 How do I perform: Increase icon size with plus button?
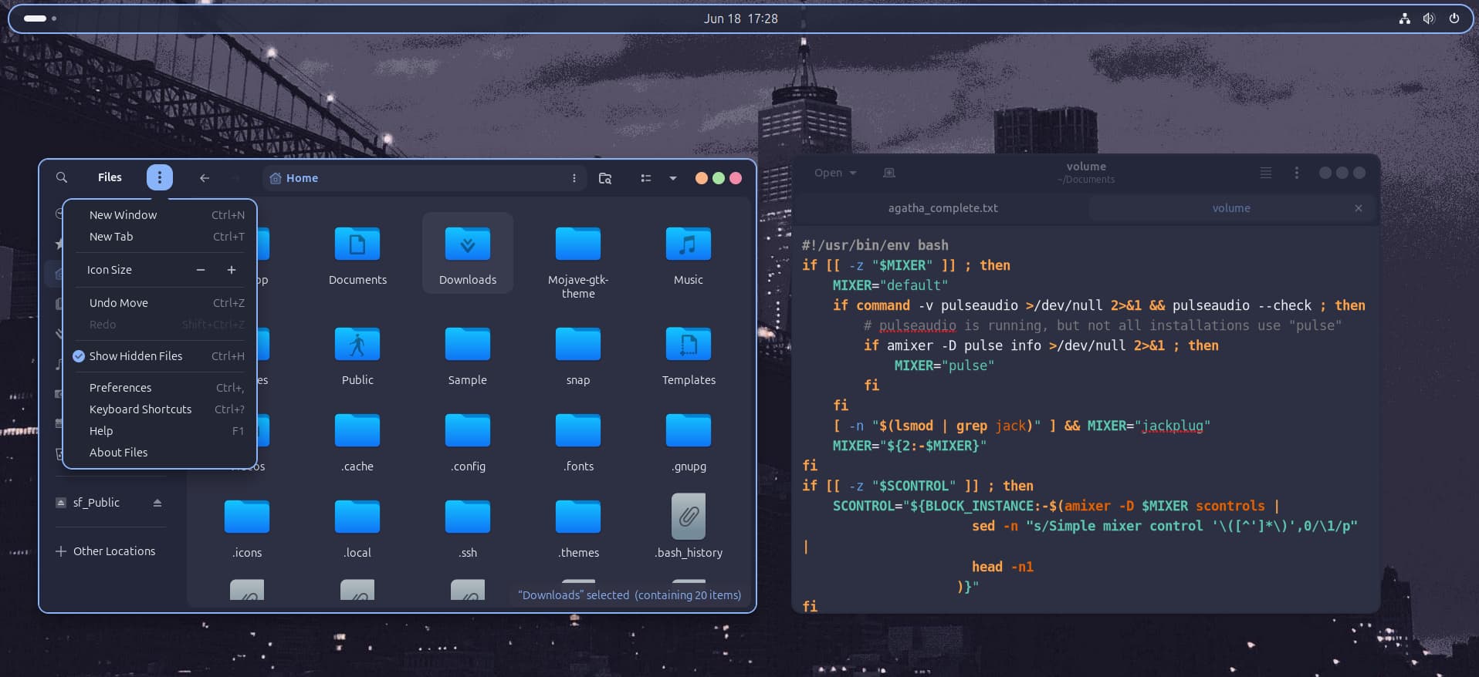tap(231, 270)
